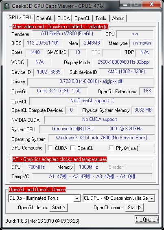The image size is (164, 230).
Task: Click the Cores value 1440
Action: (35, 53)
